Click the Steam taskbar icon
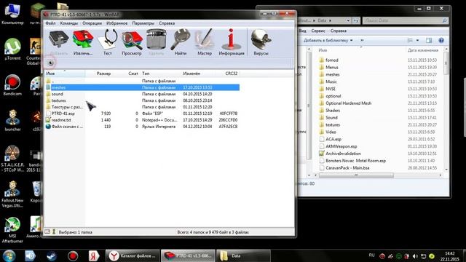 [51, 255]
